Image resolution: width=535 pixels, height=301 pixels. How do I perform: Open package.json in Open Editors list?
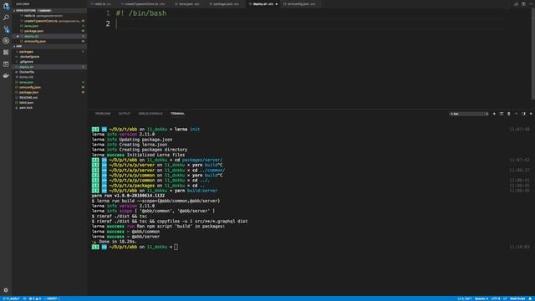point(49,31)
